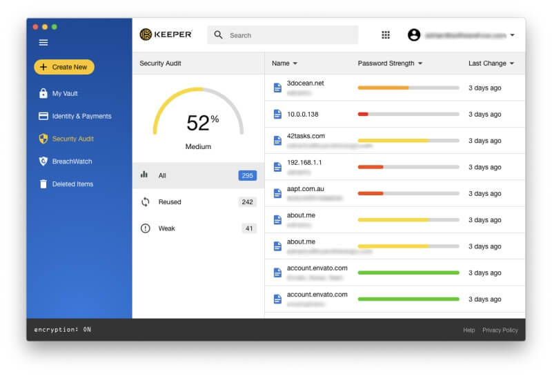Open Identity & Payments section

(81, 116)
